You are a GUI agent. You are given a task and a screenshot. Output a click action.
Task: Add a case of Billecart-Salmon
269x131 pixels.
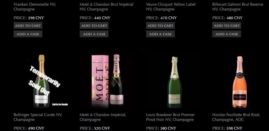(226, 34)
